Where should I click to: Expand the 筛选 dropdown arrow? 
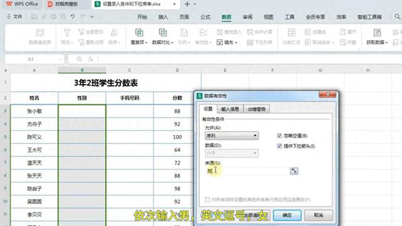click(x=72, y=43)
